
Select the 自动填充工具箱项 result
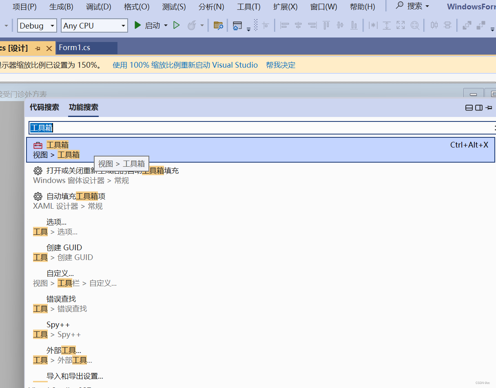click(261, 201)
